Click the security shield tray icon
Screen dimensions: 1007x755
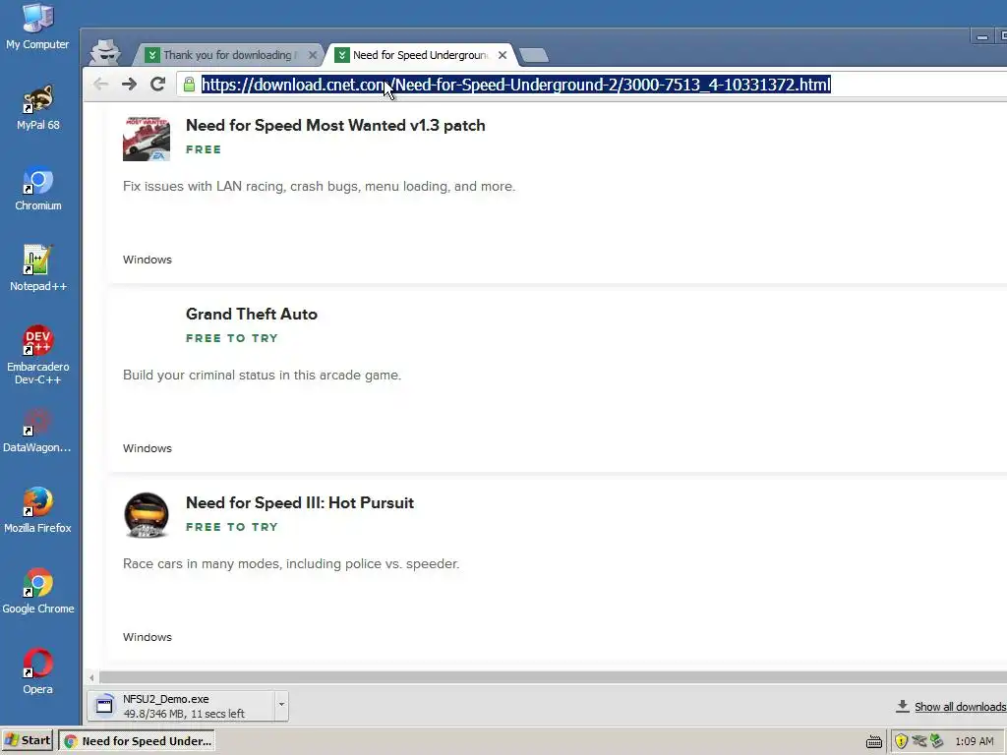[x=901, y=741]
